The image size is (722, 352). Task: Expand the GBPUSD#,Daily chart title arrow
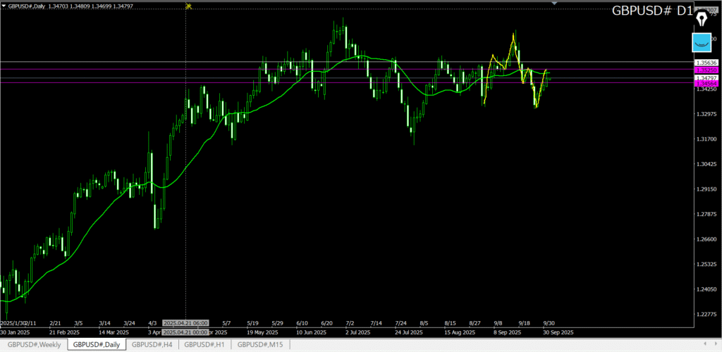(x=4, y=6)
